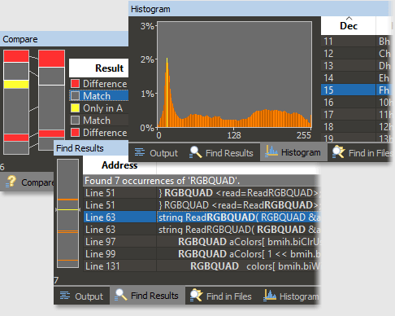Open the Histogram icon in bottom tab bar

point(270,296)
